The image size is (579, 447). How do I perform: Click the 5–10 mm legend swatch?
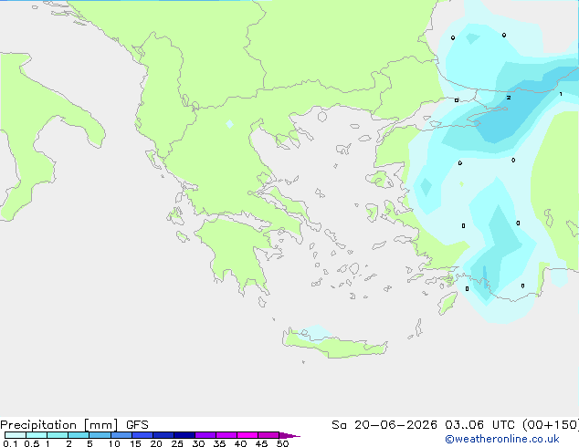coord(100,435)
